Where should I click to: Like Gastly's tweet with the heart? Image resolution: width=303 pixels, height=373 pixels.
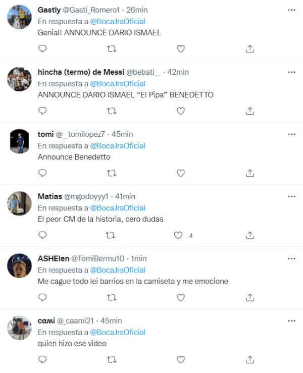tap(180, 48)
